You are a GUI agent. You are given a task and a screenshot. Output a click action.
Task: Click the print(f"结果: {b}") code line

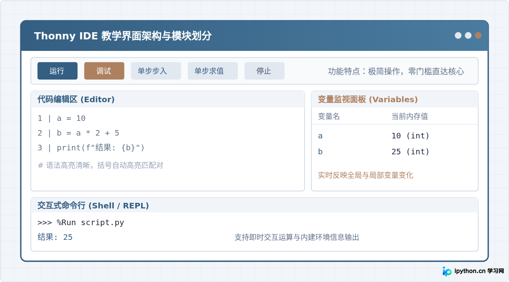click(91, 148)
